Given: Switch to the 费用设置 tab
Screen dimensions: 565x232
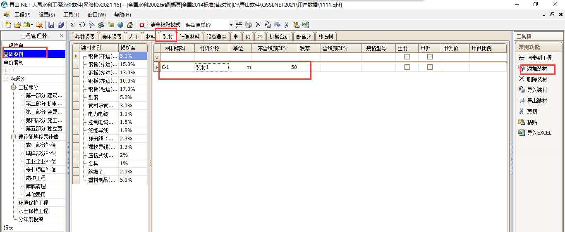Looking at the screenshot, I should click(112, 37).
